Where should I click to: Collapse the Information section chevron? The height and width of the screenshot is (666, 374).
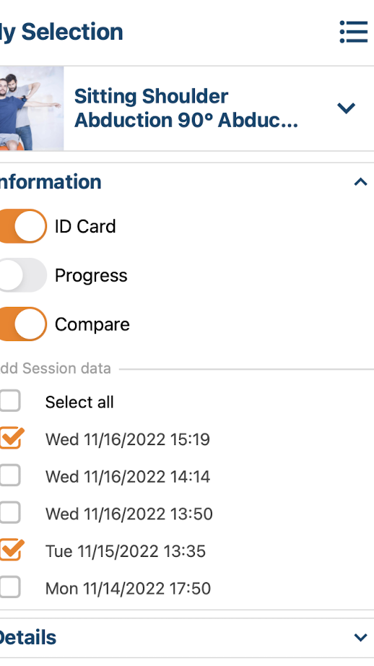click(360, 182)
